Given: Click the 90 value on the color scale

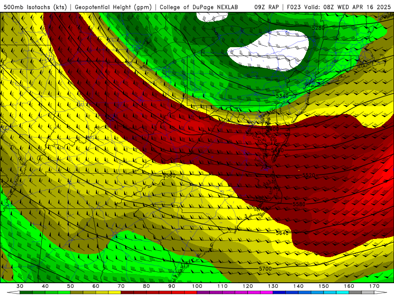Looking at the screenshot, I should (171, 286).
